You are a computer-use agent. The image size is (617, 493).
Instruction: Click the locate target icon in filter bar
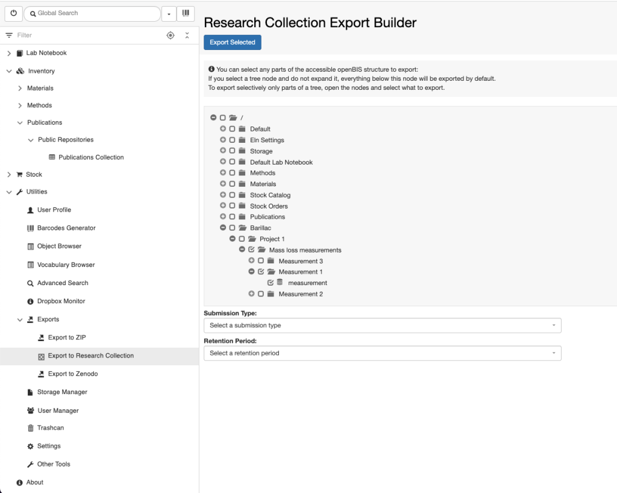click(x=171, y=36)
